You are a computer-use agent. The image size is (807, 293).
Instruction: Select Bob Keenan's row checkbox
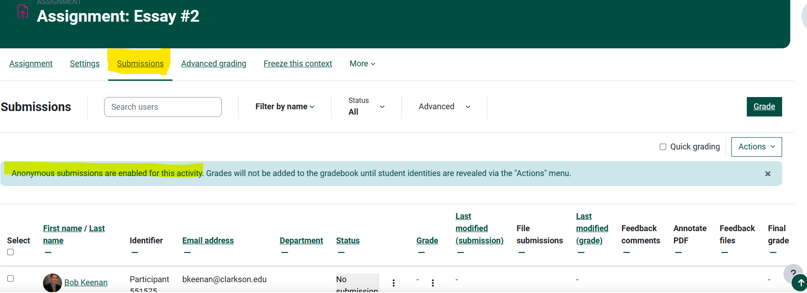pyautogui.click(x=10, y=279)
